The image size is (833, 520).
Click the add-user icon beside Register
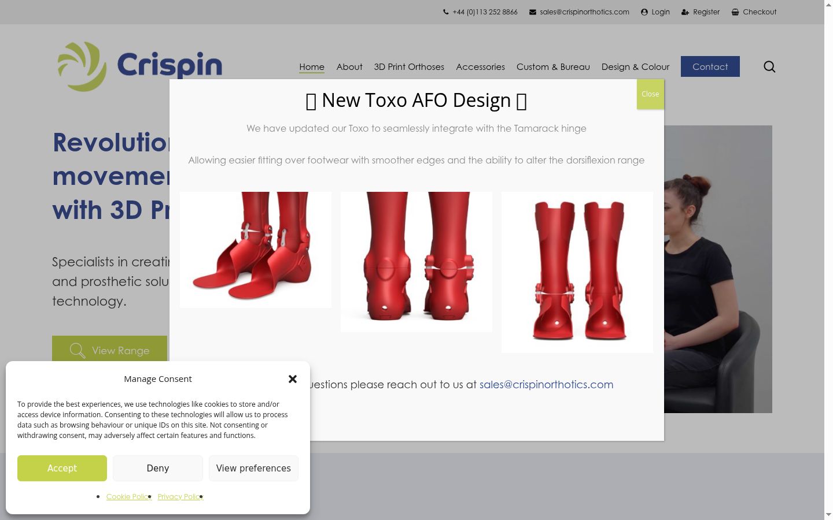tap(685, 12)
